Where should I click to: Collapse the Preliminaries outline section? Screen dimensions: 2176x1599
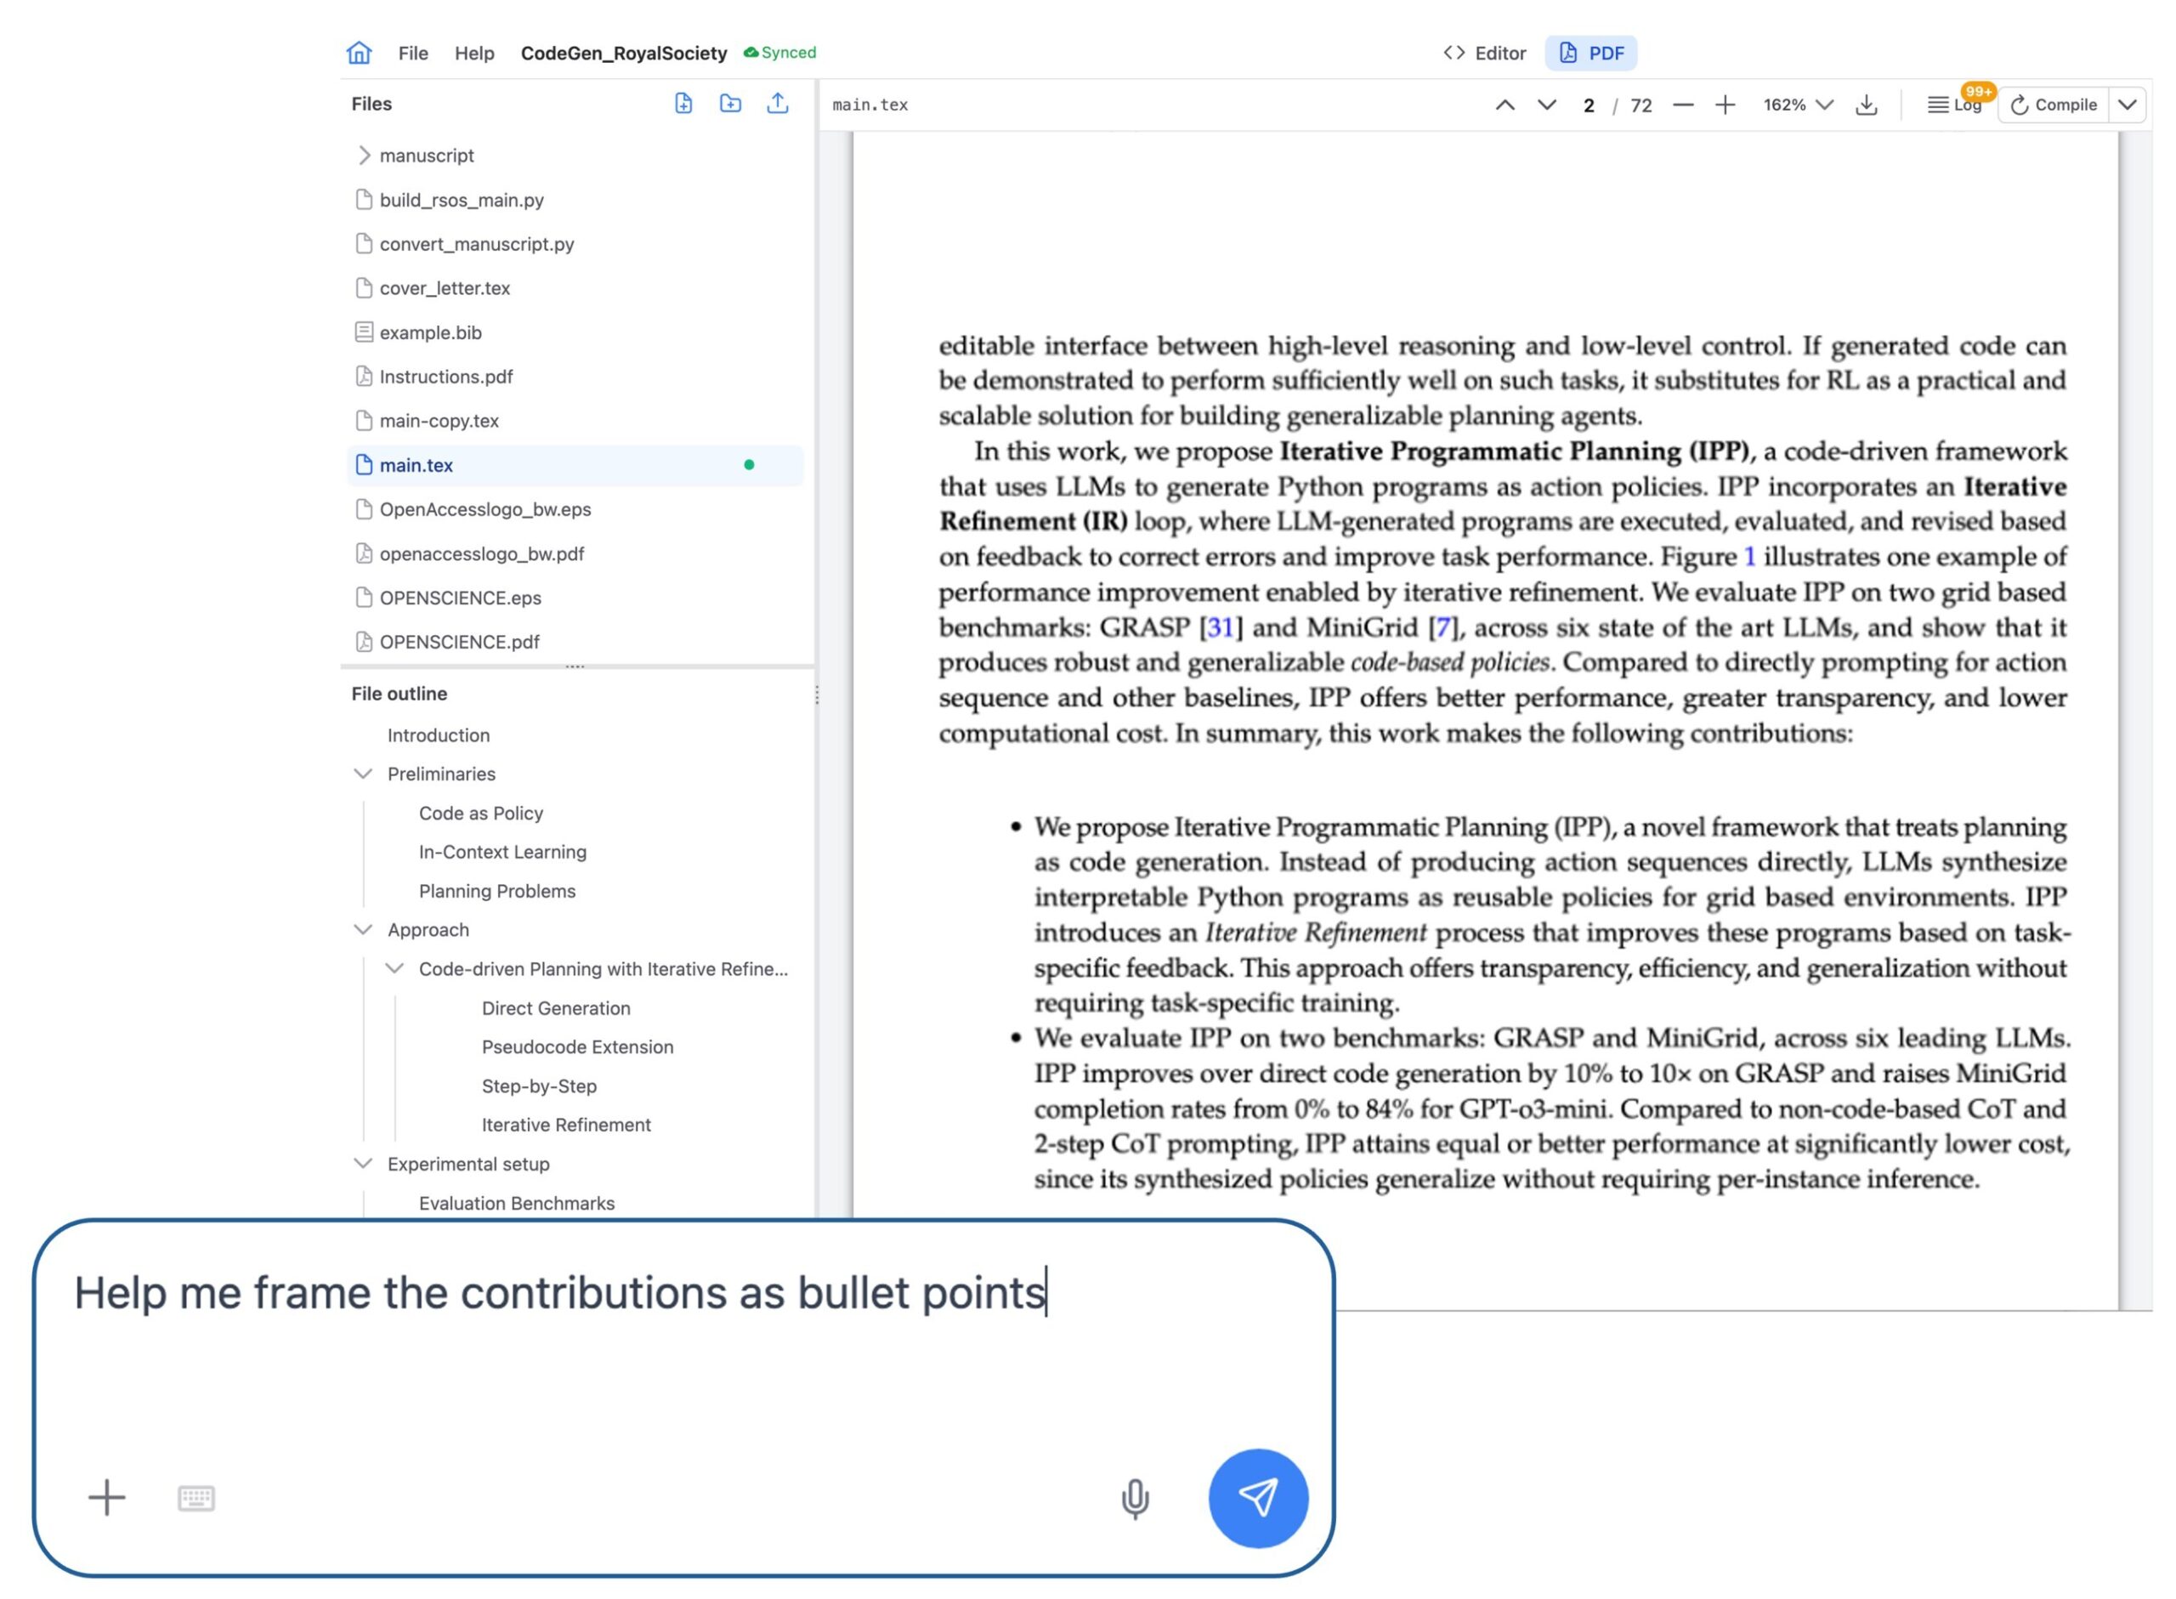[363, 774]
